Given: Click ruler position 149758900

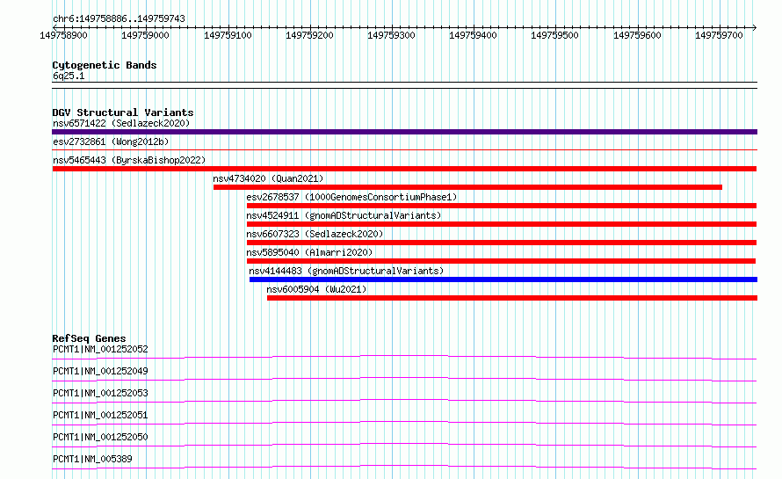Looking at the screenshot, I should pyautogui.click(x=64, y=35).
